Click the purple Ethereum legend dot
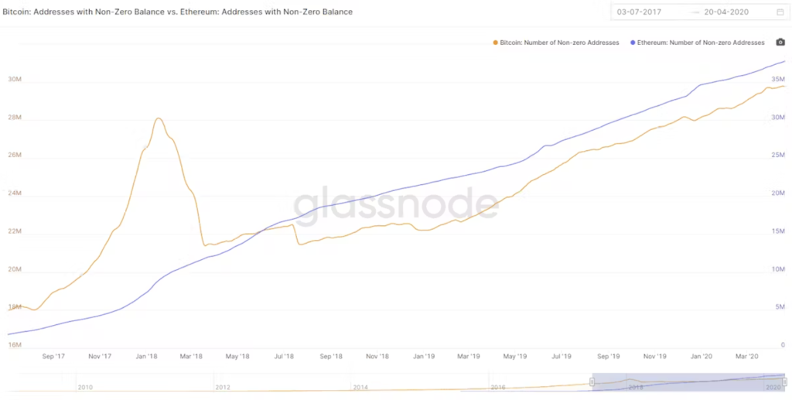Image resolution: width=792 pixels, height=400 pixels. [x=634, y=43]
